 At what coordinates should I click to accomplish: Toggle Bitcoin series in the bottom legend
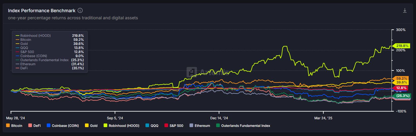point(14,126)
